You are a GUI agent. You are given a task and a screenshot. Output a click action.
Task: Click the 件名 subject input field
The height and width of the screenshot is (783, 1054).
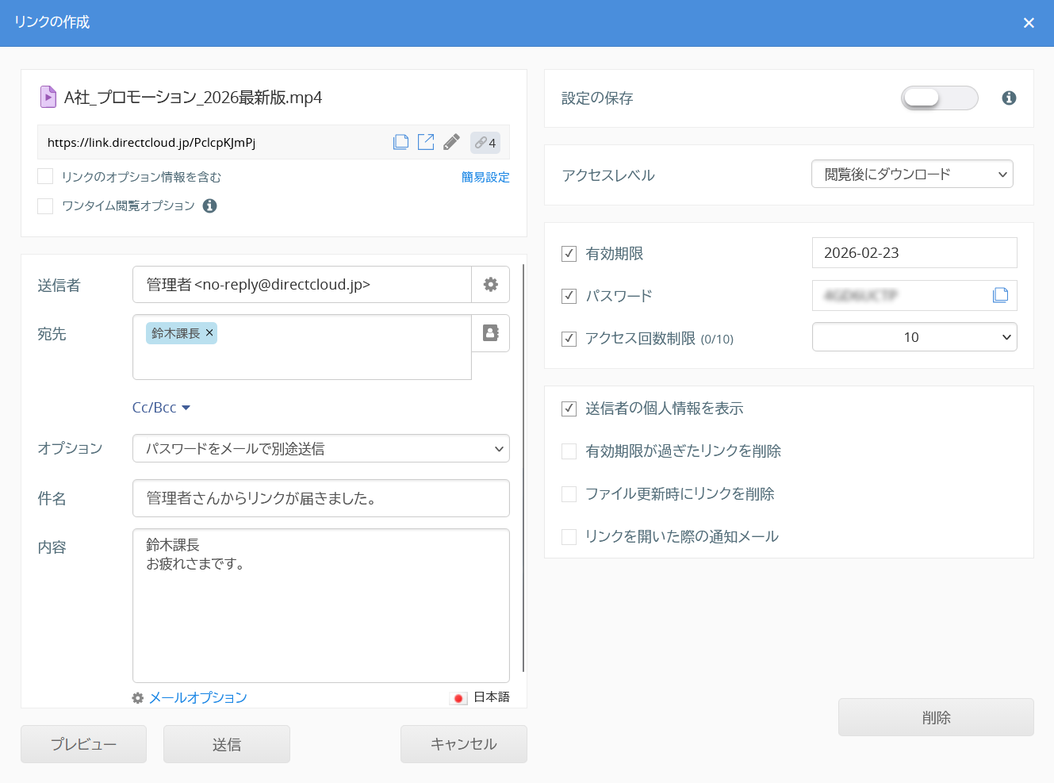[320, 498]
